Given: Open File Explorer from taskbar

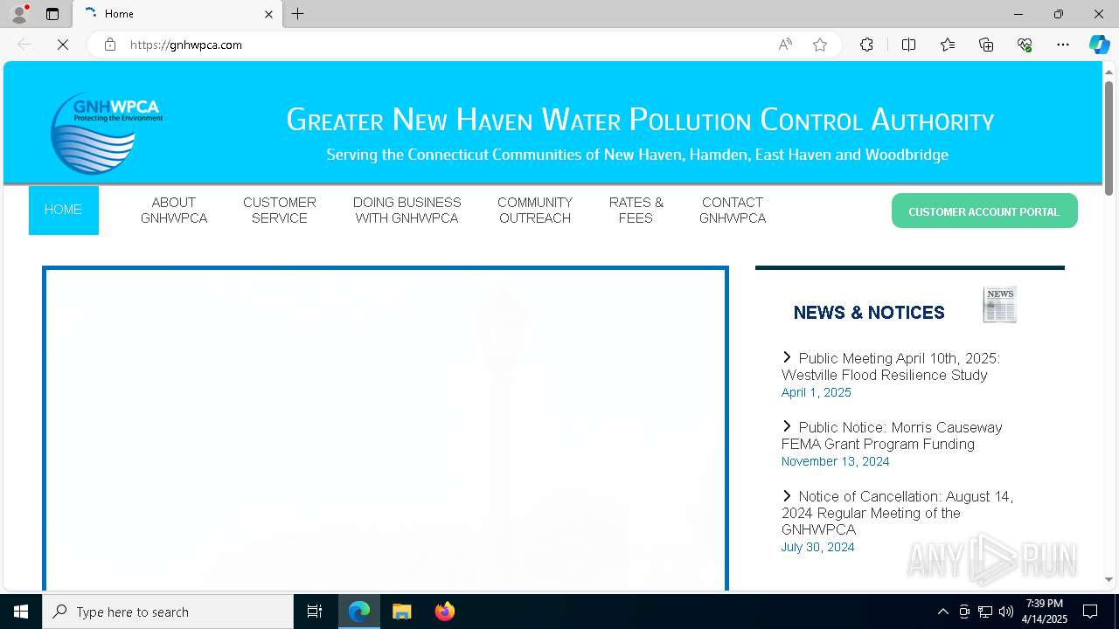Looking at the screenshot, I should tap(402, 612).
